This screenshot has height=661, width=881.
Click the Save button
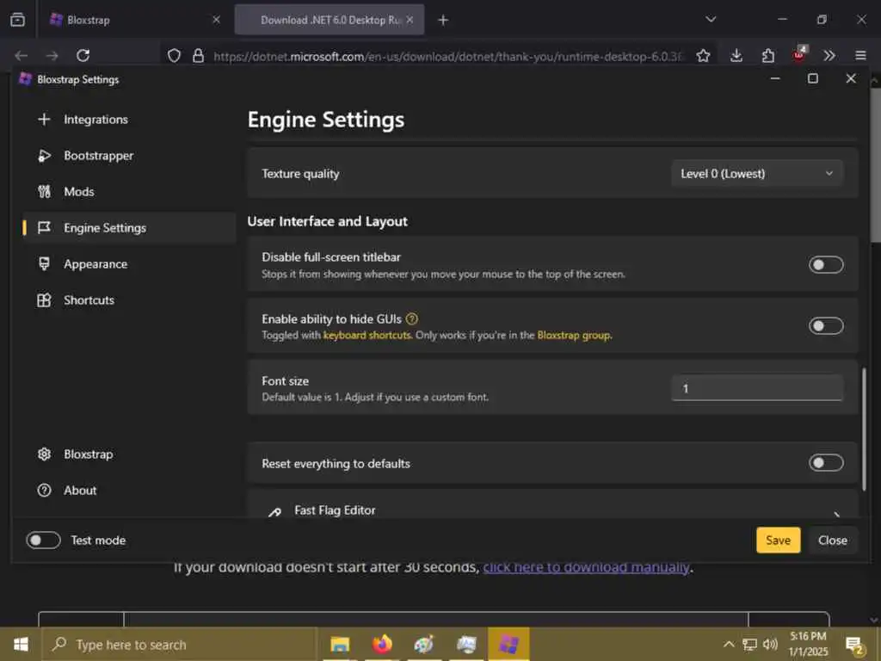(778, 541)
